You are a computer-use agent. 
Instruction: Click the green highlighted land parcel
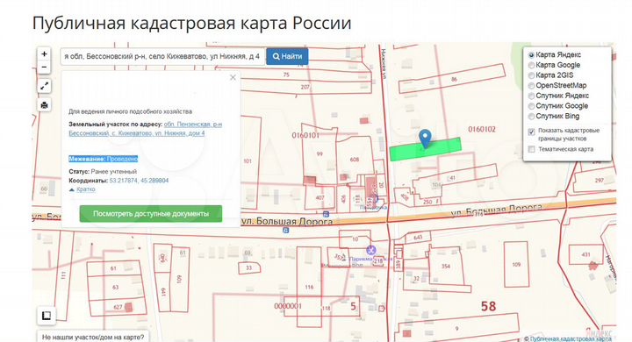click(x=425, y=149)
